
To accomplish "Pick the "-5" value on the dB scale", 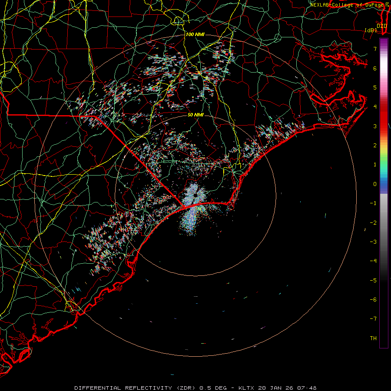I will [373, 281].
